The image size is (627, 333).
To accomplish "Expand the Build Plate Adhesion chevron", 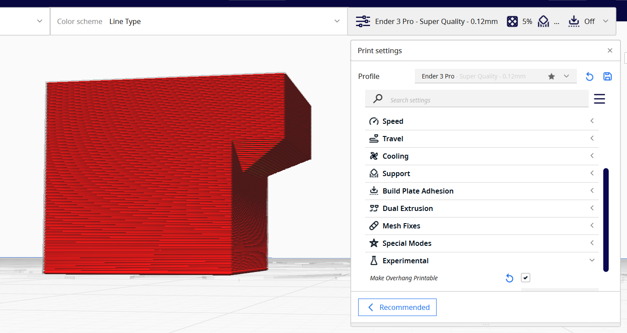I will [x=592, y=190].
